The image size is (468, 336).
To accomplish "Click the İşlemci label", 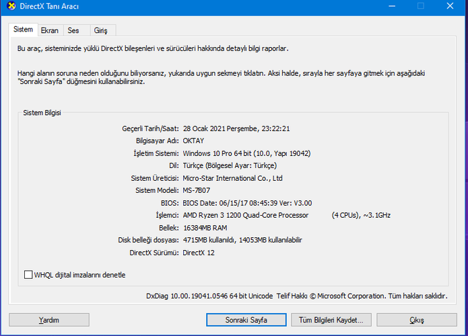I will click(x=167, y=215).
